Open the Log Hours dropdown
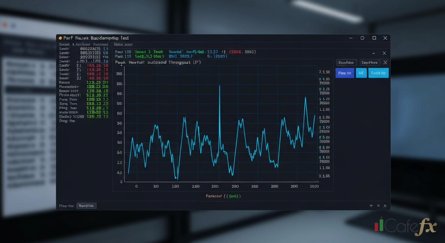 369,62
